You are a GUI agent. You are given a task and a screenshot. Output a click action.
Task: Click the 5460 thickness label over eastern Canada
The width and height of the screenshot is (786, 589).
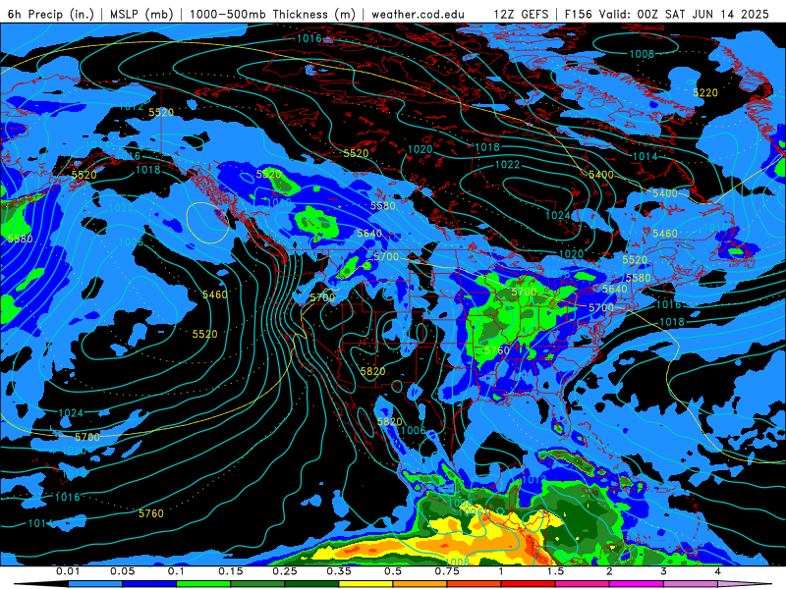point(665,234)
